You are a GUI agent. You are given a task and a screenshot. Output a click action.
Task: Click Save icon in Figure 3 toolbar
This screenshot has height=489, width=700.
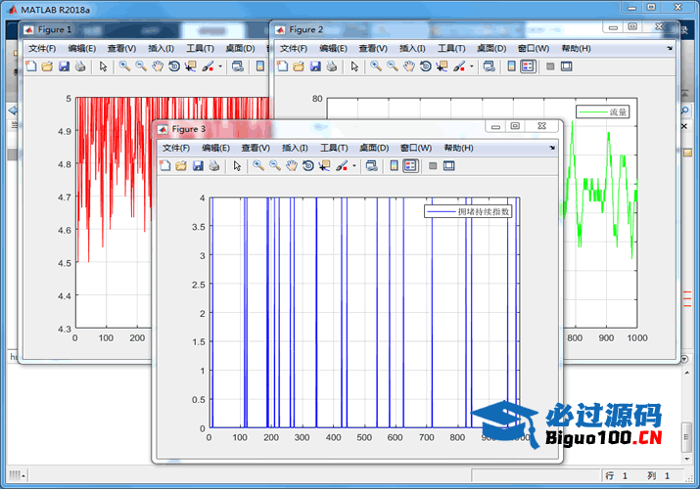pyautogui.click(x=198, y=166)
